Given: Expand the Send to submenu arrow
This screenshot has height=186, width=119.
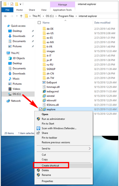Looking at the screenshot, I should (90, 148).
